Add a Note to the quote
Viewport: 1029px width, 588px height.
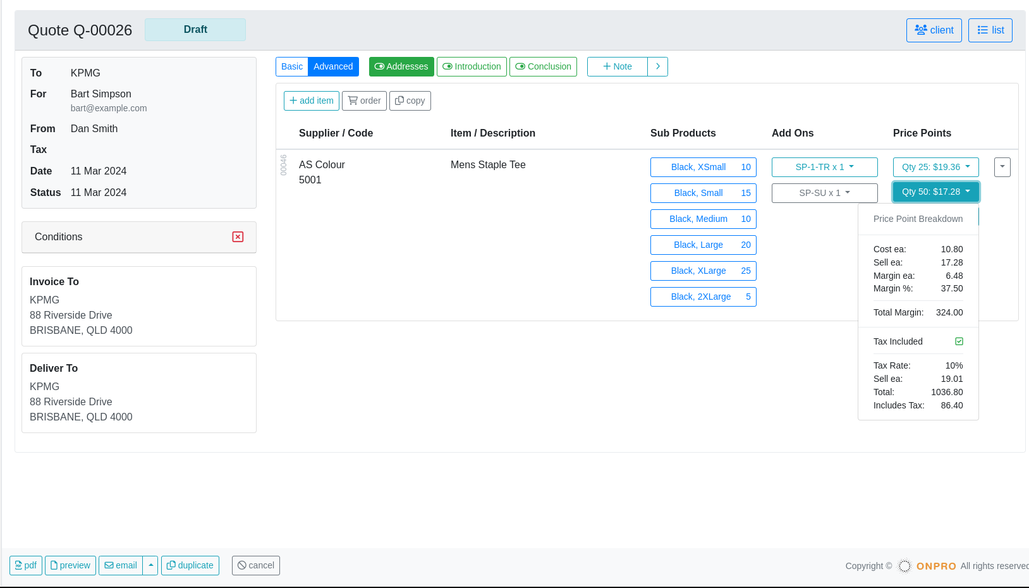pyautogui.click(x=618, y=66)
